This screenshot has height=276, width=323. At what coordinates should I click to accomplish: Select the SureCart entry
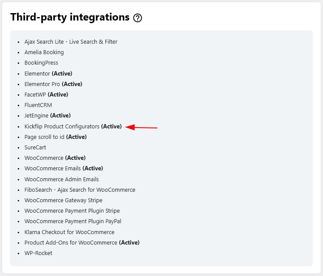point(35,147)
